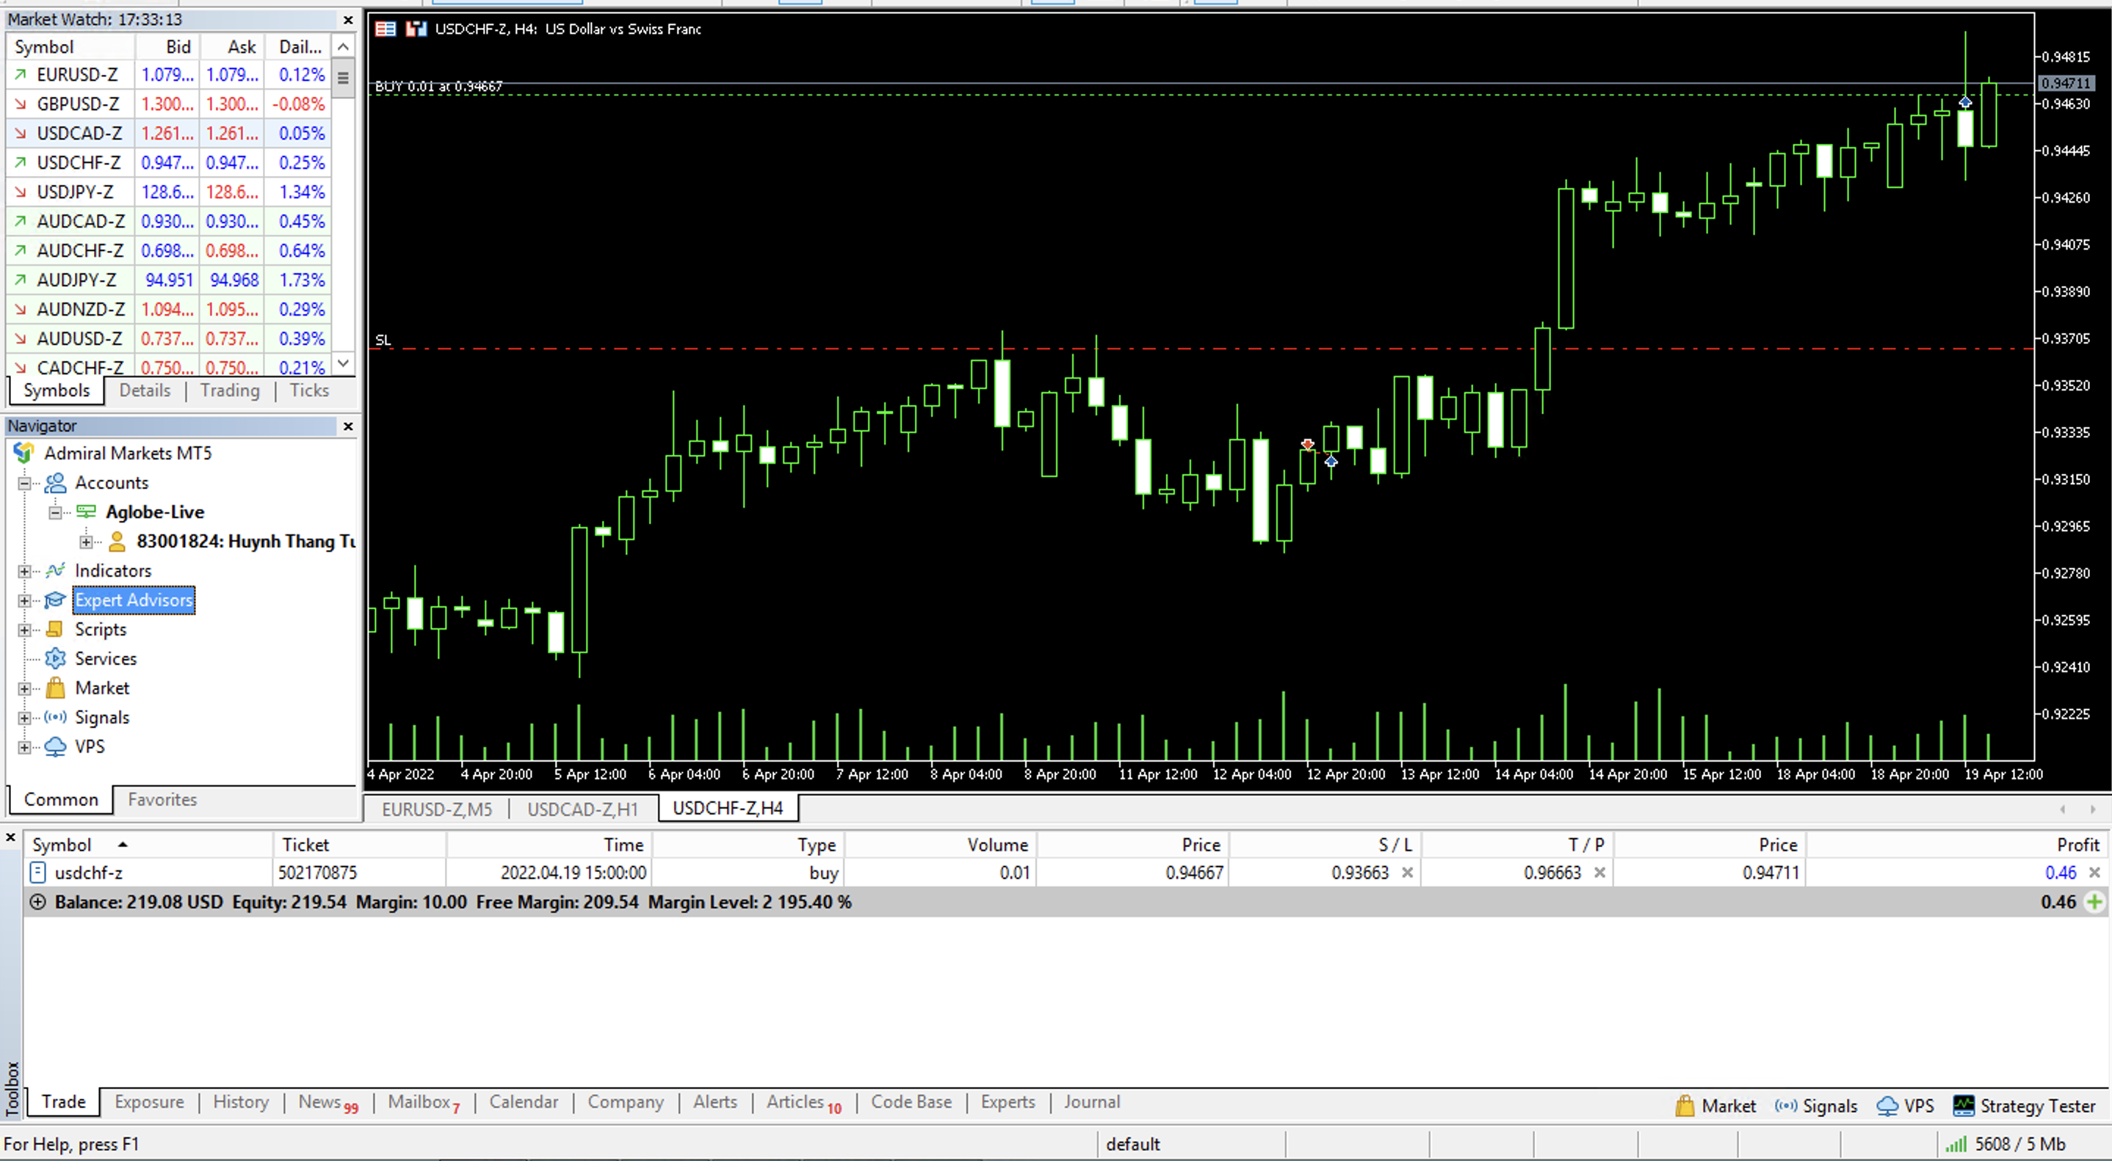Switch to the USDCAD-Z,H1 chart tab
Image resolution: width=2112 pixels, height=1161 pixels.
tap(582, 809)
